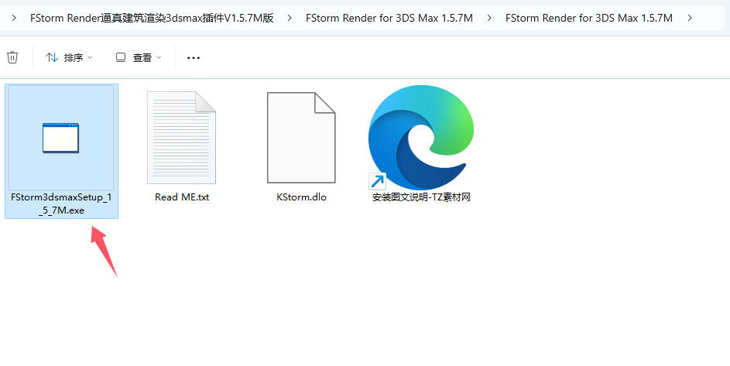Select the blank KStorm.dlo file icon
The height and width of the screenshot is (366, 730).
pyautogui.click(x=301, y=138)
